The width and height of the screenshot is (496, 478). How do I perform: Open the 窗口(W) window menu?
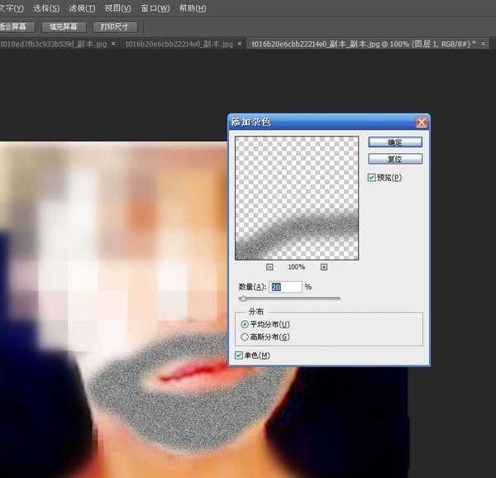click(155, 8)
